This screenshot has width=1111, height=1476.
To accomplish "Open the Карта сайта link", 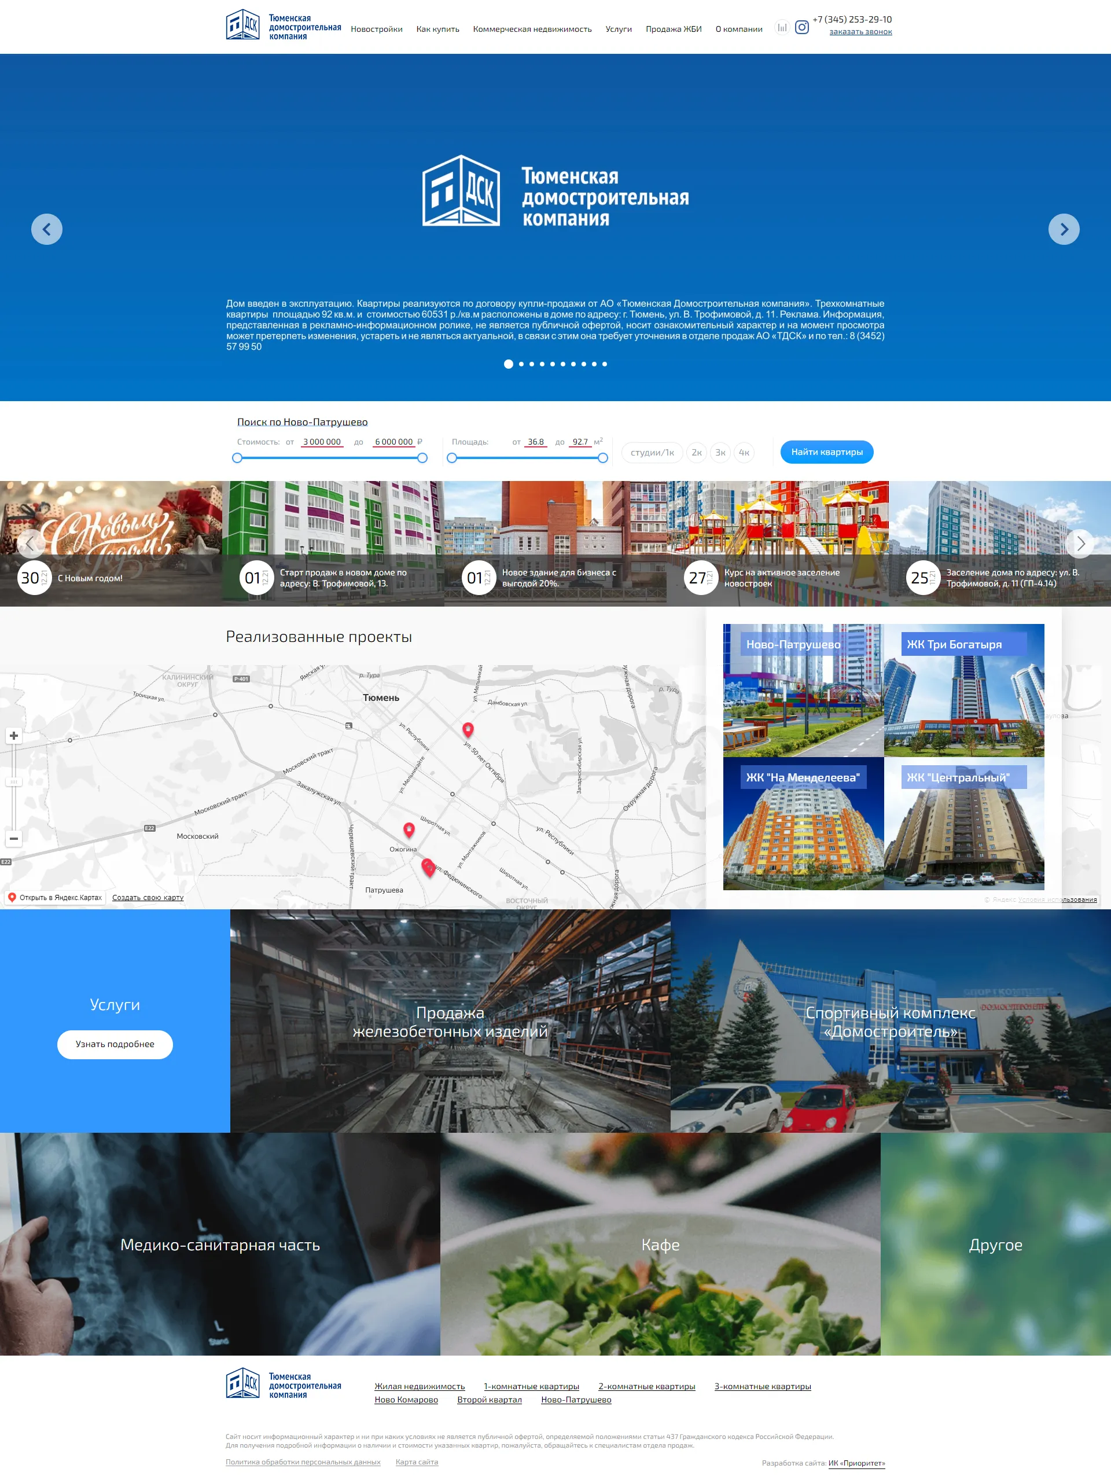I will (417, 1462).
